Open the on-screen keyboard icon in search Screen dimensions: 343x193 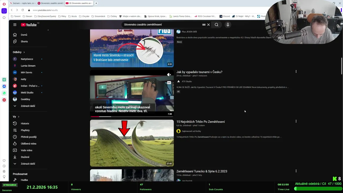[204, 25]
